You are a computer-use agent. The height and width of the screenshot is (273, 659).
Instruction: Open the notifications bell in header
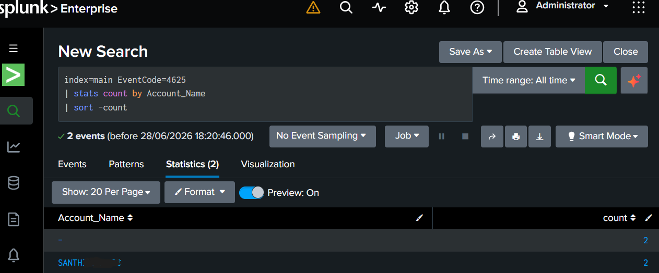(444, 7)
